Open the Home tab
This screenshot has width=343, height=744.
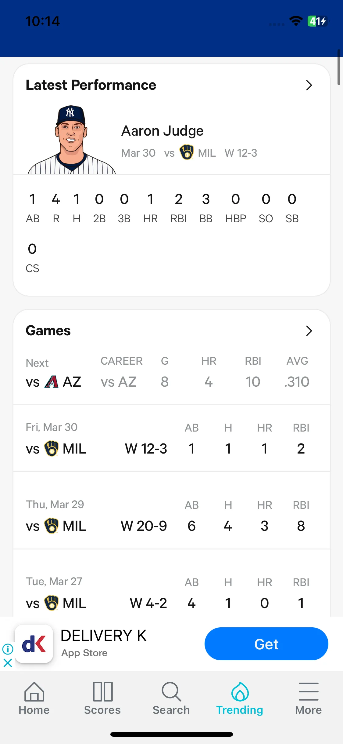coord(34,698)
